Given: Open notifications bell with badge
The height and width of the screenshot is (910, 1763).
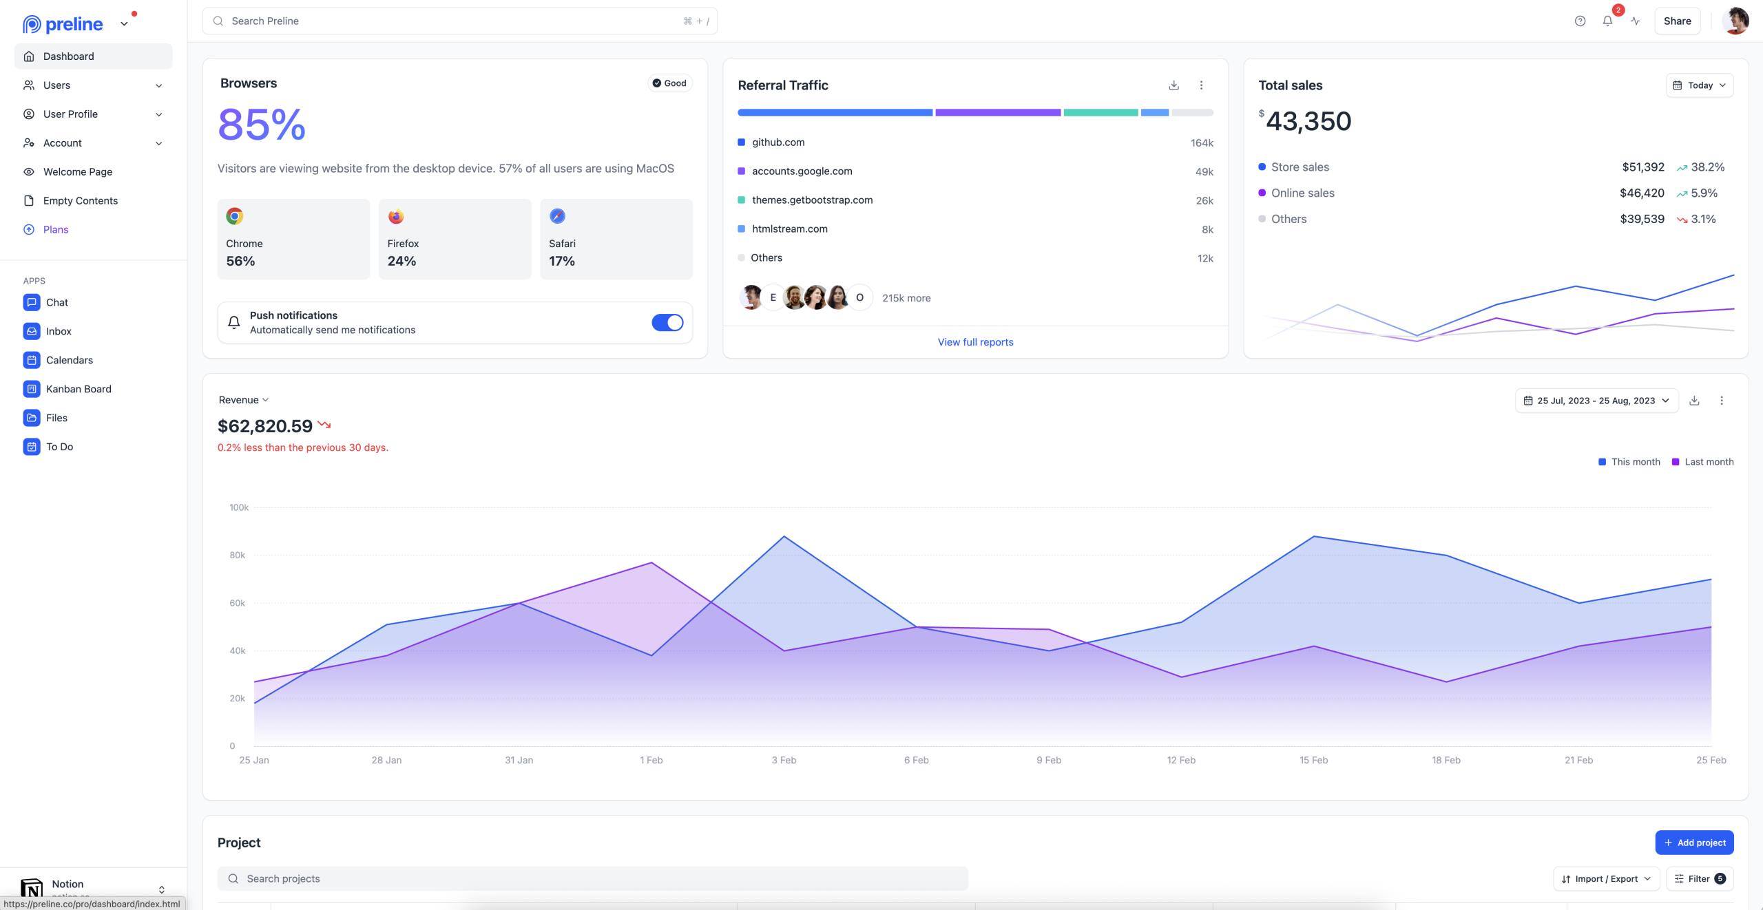Looking at the screenshot, I should [1607, 21].
